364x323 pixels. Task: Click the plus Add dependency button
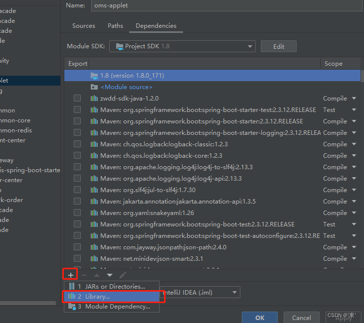pyautogui.click(x=71, y=275)
